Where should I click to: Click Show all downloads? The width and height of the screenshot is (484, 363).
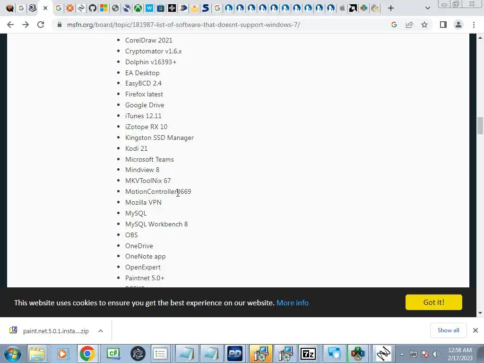pos(448,330)
